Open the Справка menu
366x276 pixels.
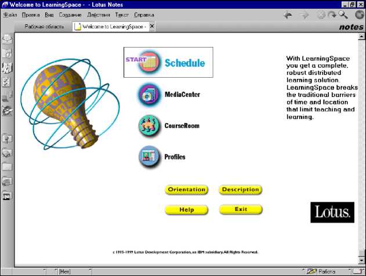click(x=144, y=15)
